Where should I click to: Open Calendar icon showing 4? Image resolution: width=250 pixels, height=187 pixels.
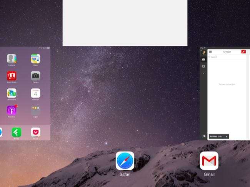click(35, 93)
